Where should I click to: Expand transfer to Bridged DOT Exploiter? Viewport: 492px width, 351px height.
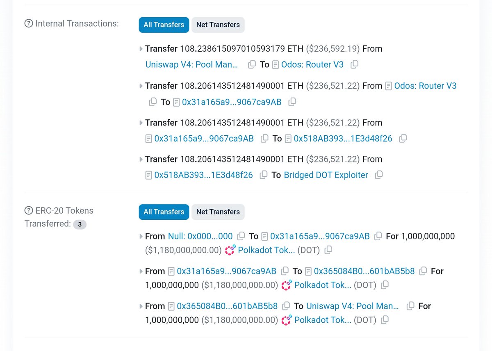[141, 160]
